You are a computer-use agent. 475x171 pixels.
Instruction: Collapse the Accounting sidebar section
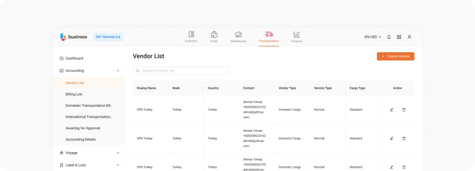click(x=118, y=71)
